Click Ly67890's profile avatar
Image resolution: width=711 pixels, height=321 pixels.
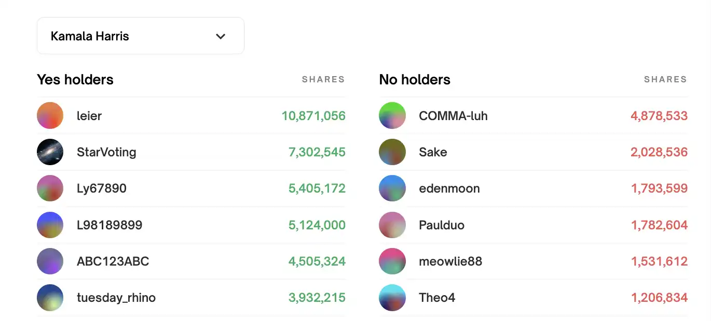[50, 188]
